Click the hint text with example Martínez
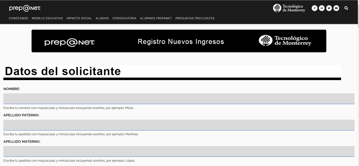The height and width of the screenshot is (166, 359). pyautogui.click(x=71, y=134)
